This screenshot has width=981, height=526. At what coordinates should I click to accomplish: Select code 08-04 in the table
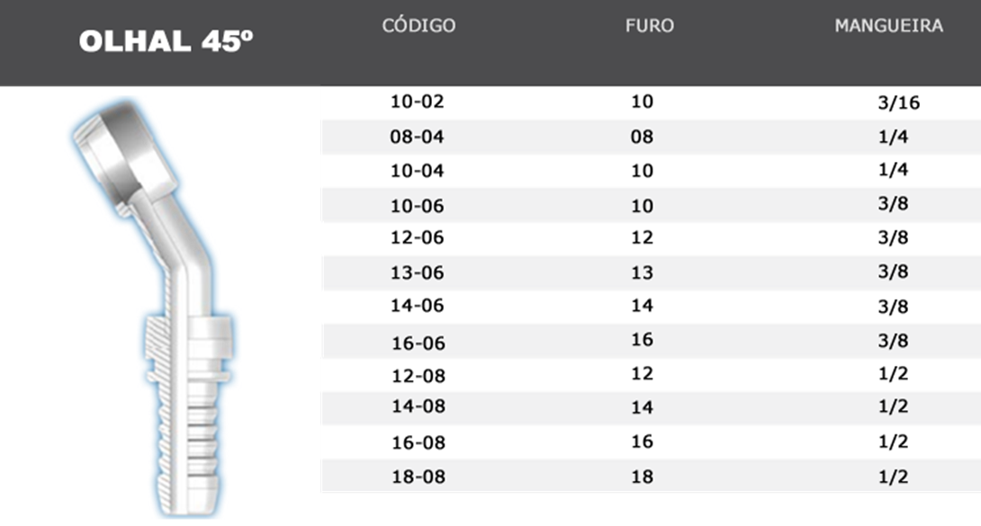tap(418, 138)
